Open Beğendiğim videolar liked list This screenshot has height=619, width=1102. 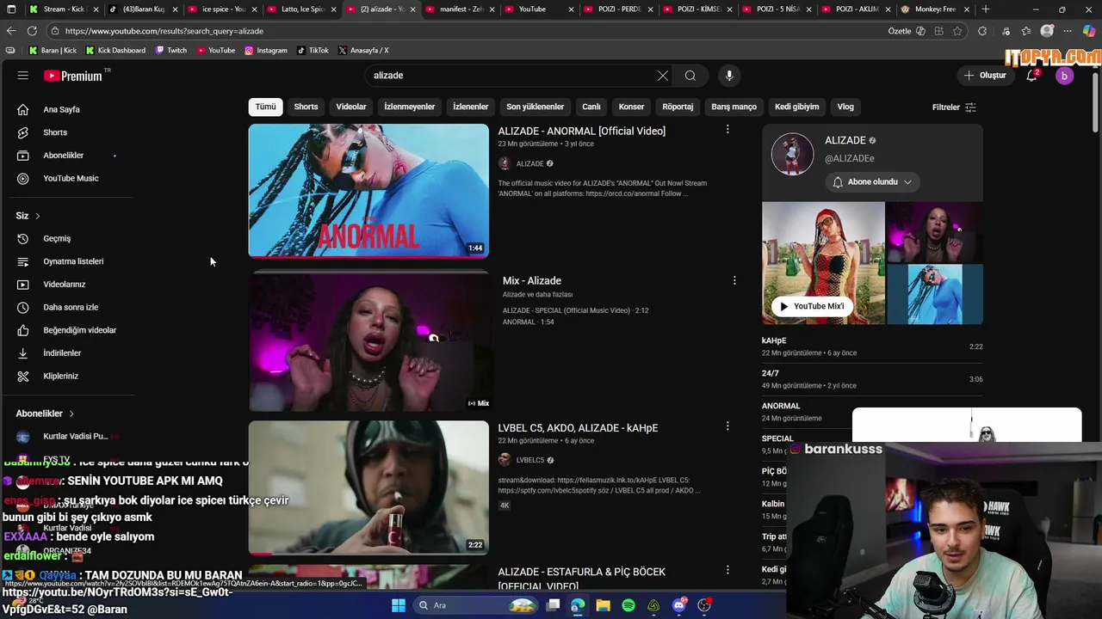(79, 330)
